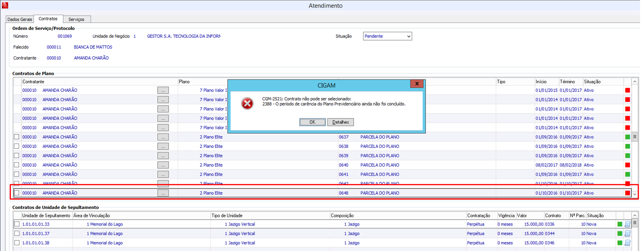The image size is (641, 251).
Task: Click scroll-up arrow of Contratos de Plano list
Action: tap(635, 81)
